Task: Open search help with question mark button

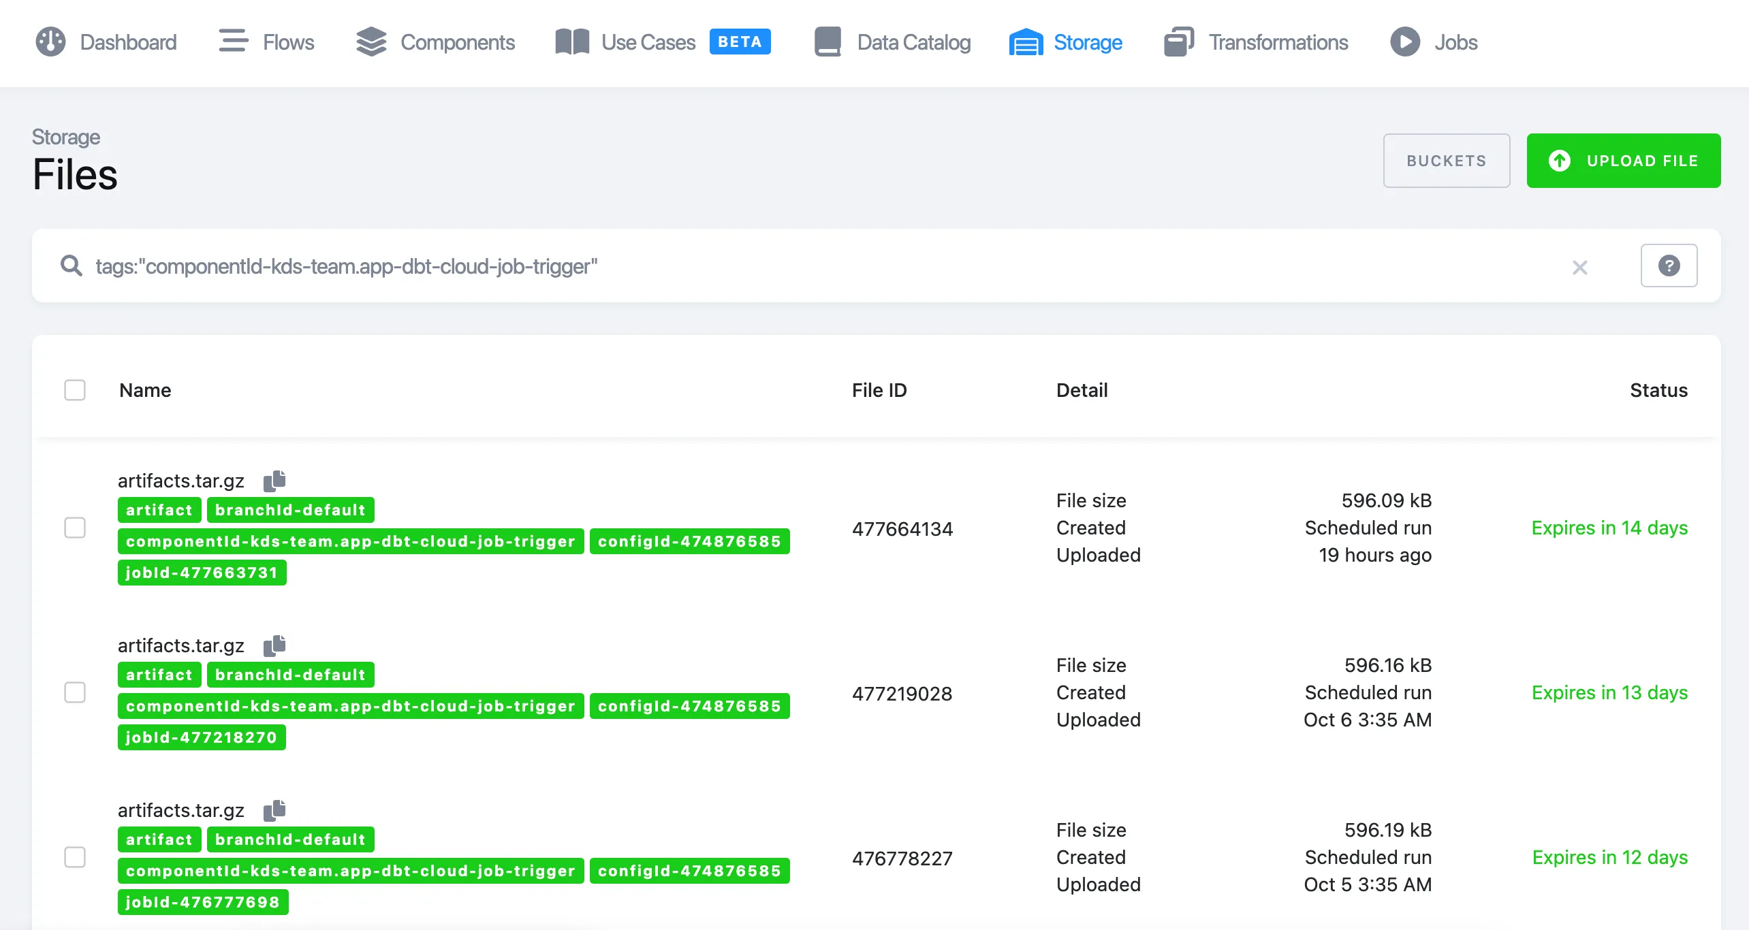Action: [x=1669, y=266]
